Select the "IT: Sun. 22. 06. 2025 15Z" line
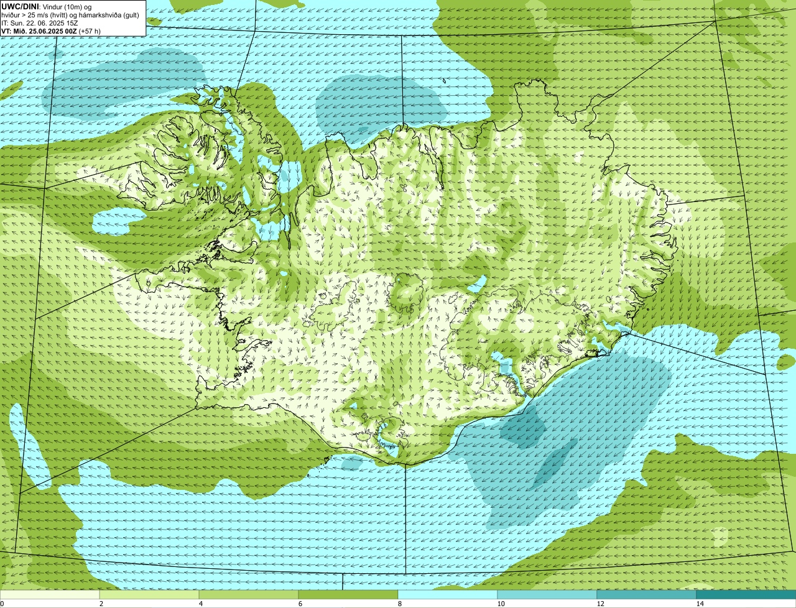The image size is (796, 608). coord(39,22)
